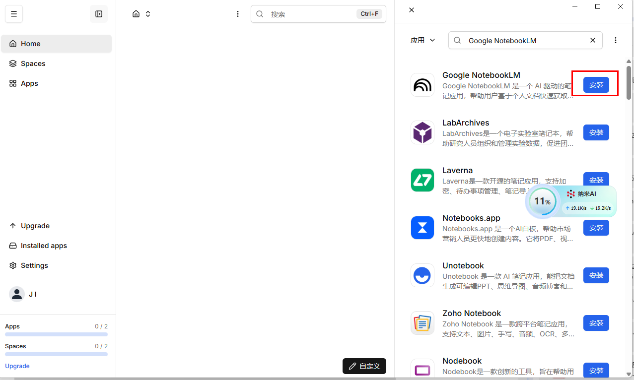The height and width of the screenshot is (380, 634).
Task: Install Zoho Notebook
Action: click(x=596, y=323)
